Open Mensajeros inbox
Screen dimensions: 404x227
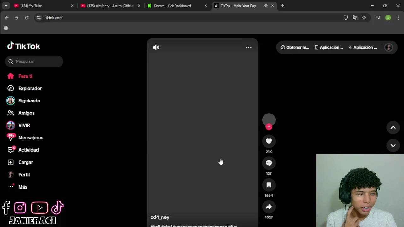tap(25, 137)
